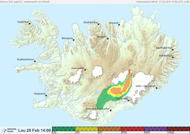The width and height of the screenshot is (190, 134).
Task: Click the Höfn í Hornafirði label
Action: tap(146, 86)
